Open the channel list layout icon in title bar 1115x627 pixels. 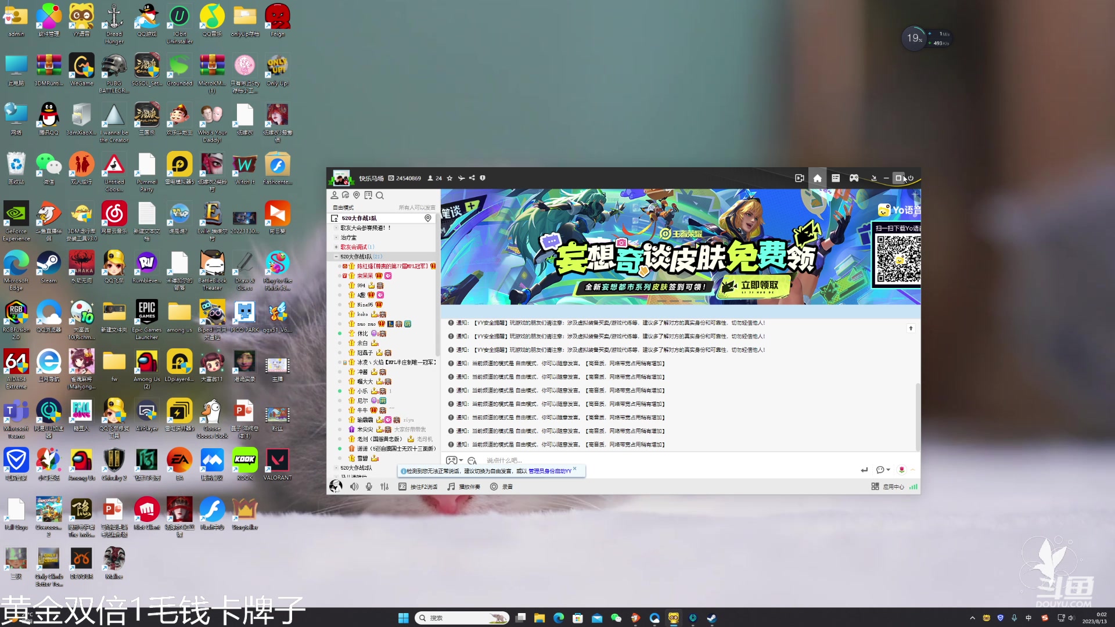point(836,178)
